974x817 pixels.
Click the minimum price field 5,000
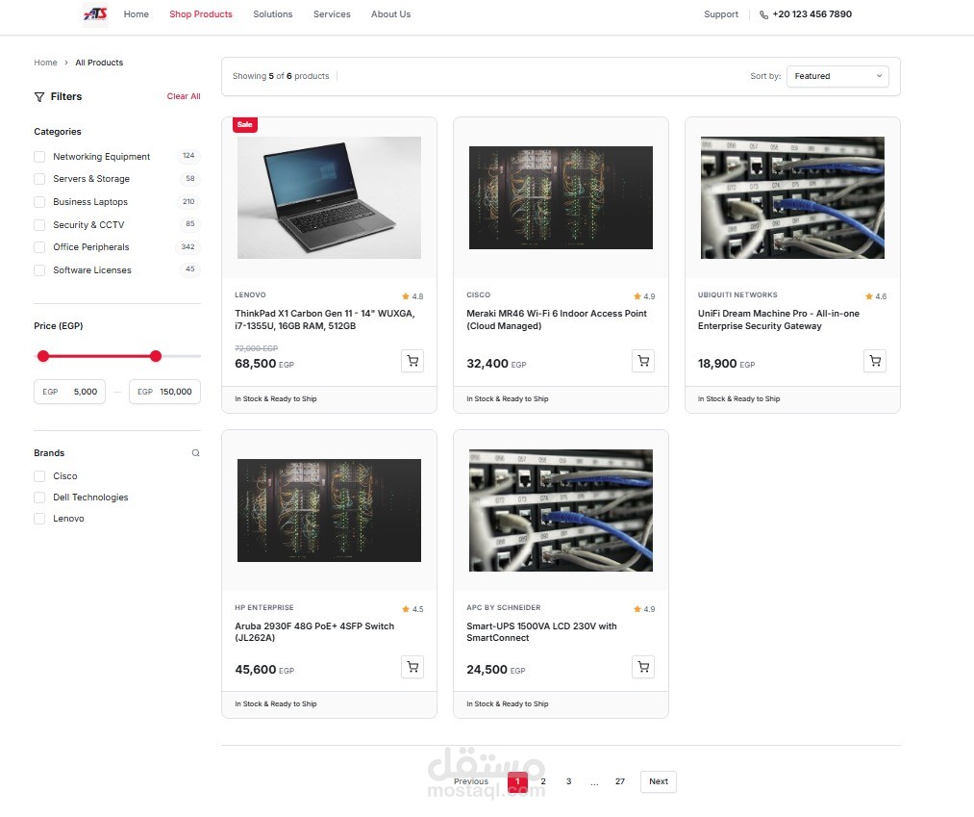[x=69, y=392]
